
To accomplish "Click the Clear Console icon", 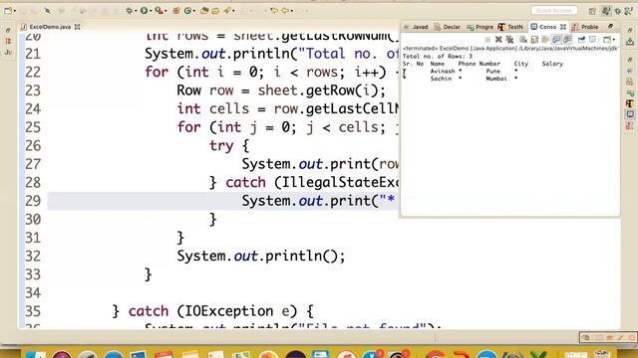I will coord(523,40).
